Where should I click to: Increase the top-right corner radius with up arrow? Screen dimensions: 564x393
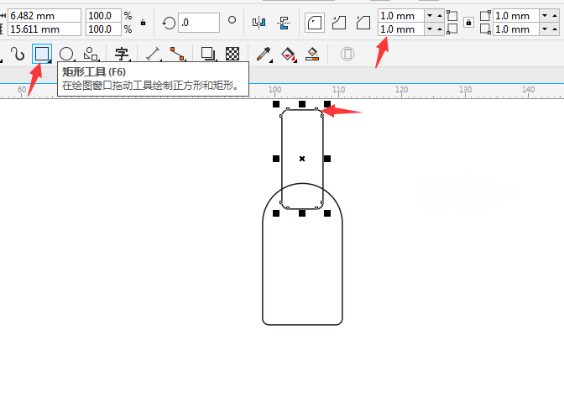[x=555, y=16]
